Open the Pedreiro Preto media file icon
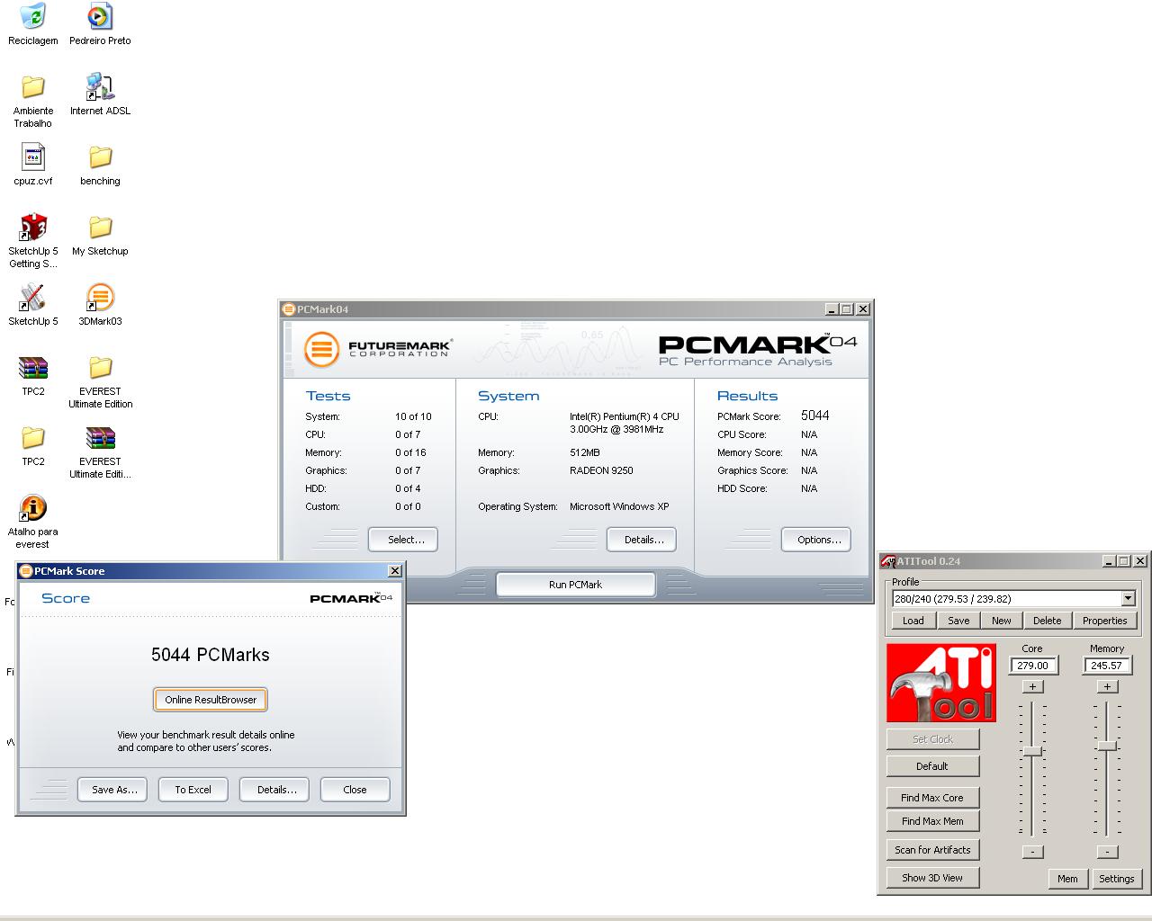Image resolution: width=1152 pixels, height=921 pixels. coord(100,24)
